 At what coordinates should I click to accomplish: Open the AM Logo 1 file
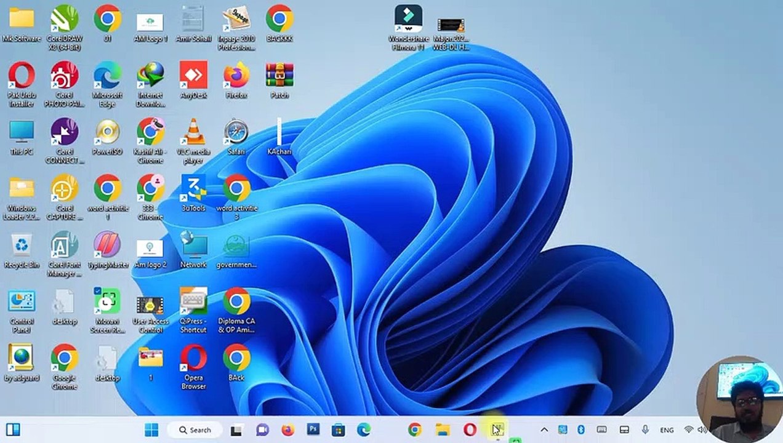(x=150, y=23)
